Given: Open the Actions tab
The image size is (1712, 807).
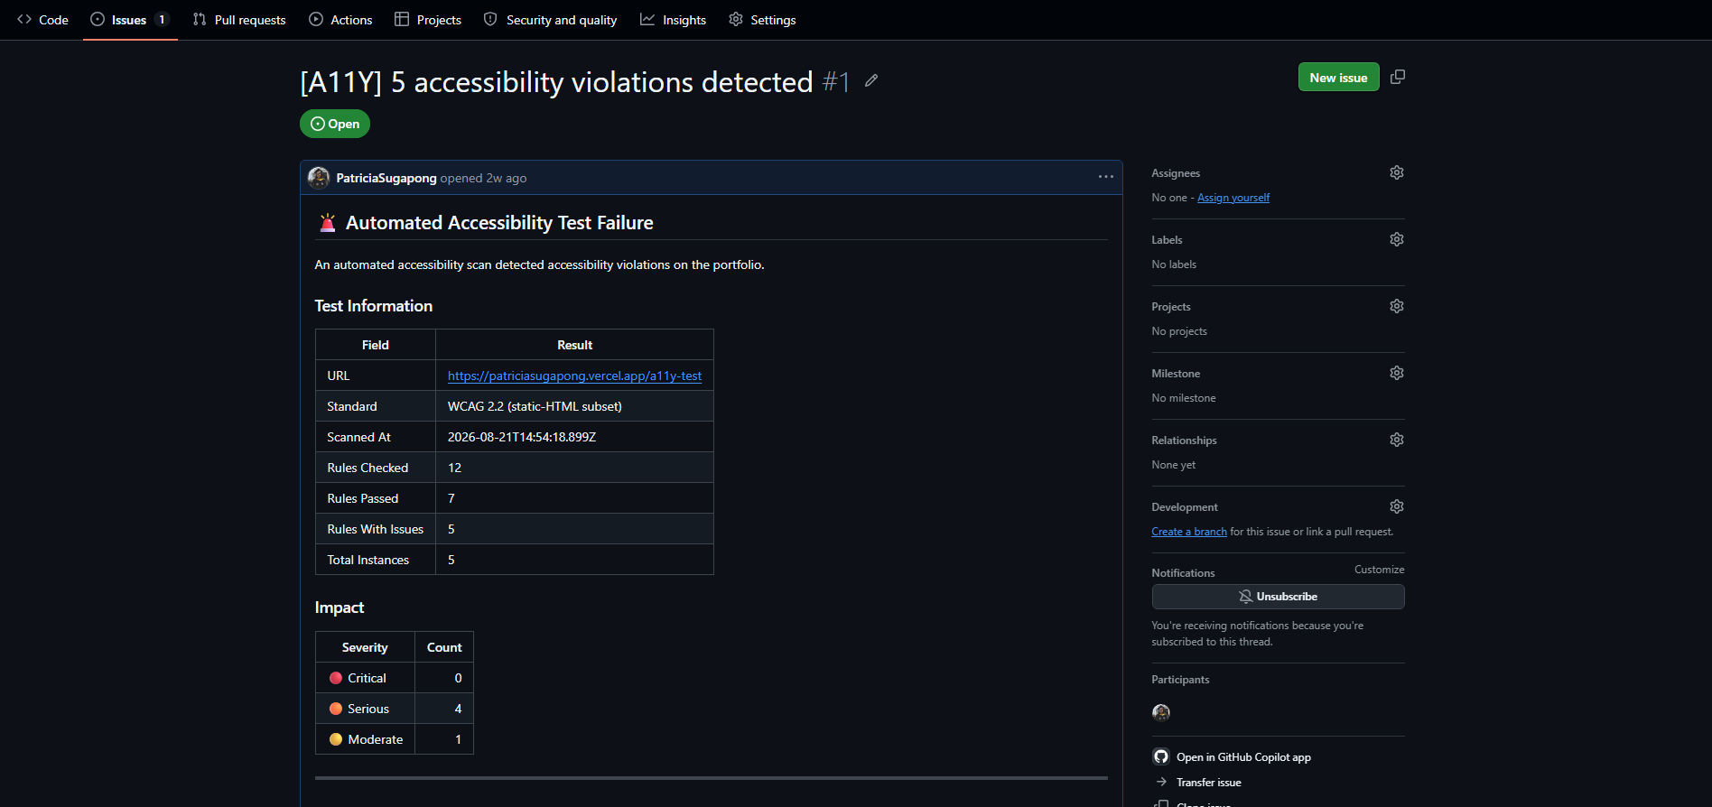Looking at the screenshot, I should [x=340, y=20].
